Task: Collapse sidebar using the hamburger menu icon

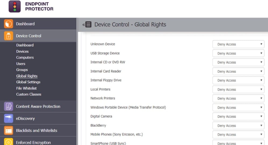Action: pyautogui.click(x=88, y=24)
